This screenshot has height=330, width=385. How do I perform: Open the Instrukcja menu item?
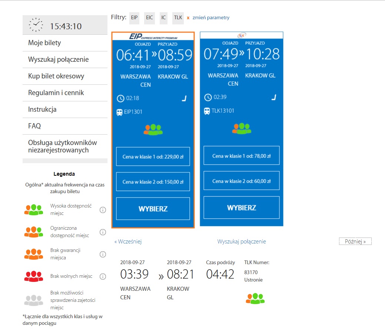click(x=65, y=110)
